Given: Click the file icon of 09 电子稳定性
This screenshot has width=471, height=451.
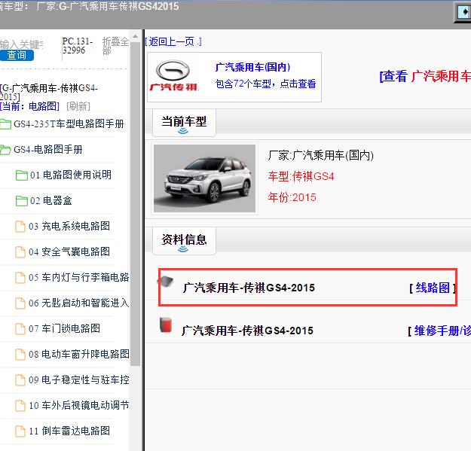Looking at the screenshot, I should point(20,380).
